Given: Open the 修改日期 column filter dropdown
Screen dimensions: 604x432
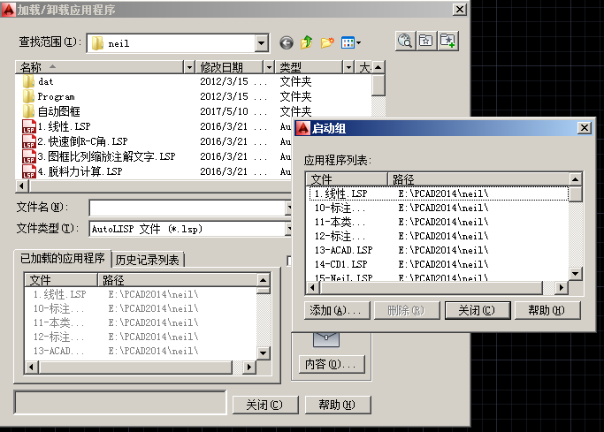Looking at the screenshot, I should point(269,68).
